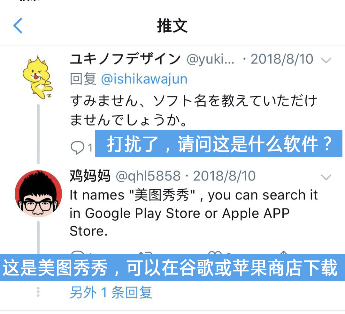The image size is (345, 314).
Task: Open ユキノフデザイン display name
Action: click(x=125, y=59)
